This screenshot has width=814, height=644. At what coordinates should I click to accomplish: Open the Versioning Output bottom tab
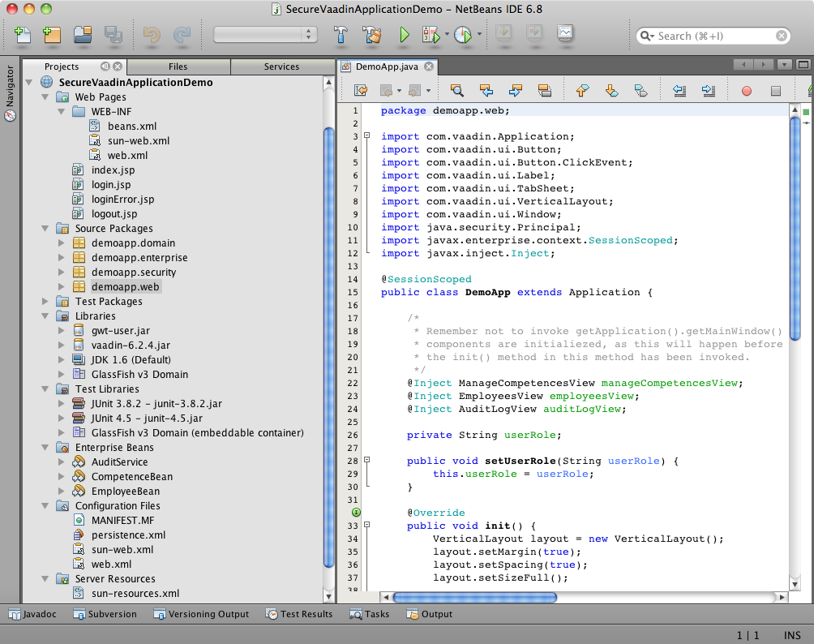[x=201, y=614]
